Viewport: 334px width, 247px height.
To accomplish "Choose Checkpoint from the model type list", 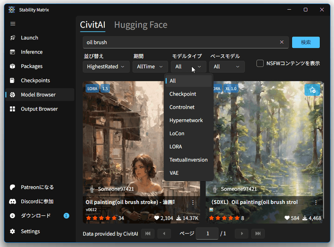I will [189, 94].
